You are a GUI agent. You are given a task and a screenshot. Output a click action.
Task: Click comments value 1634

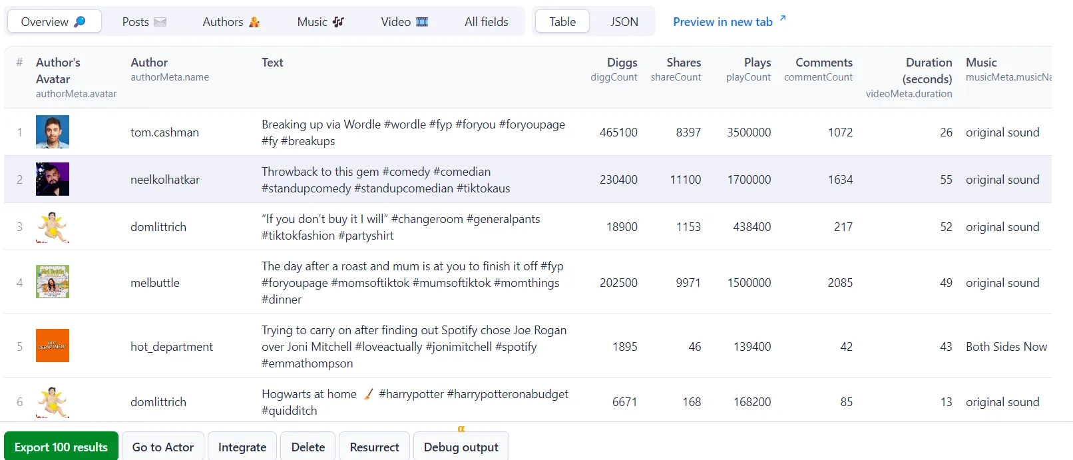[x=840, y=179]
